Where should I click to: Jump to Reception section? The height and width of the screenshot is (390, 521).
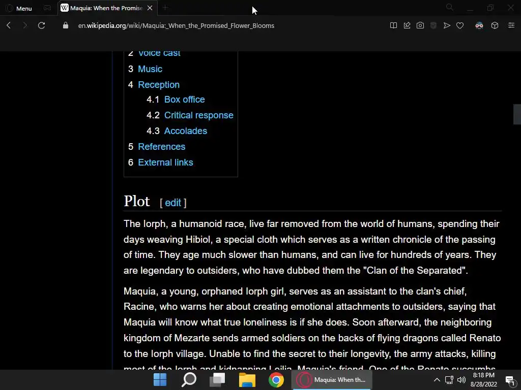[159, 85]
